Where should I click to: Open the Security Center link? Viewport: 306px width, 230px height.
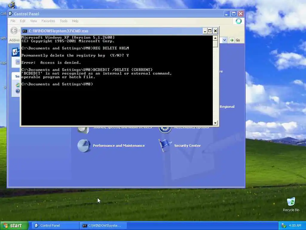point(187,146)
